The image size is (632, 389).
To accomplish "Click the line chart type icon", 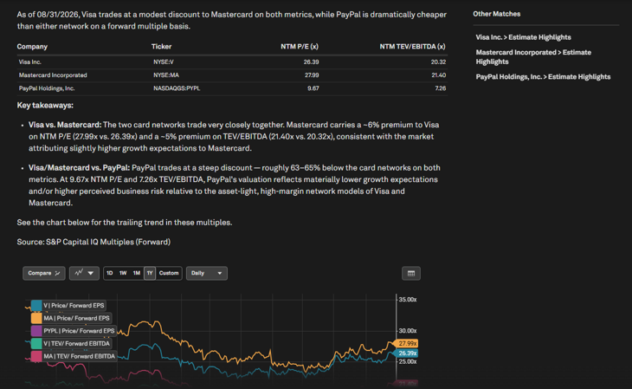I will pos(79,273).
